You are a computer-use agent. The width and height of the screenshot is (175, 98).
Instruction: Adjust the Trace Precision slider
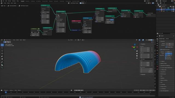coord(168,55)
